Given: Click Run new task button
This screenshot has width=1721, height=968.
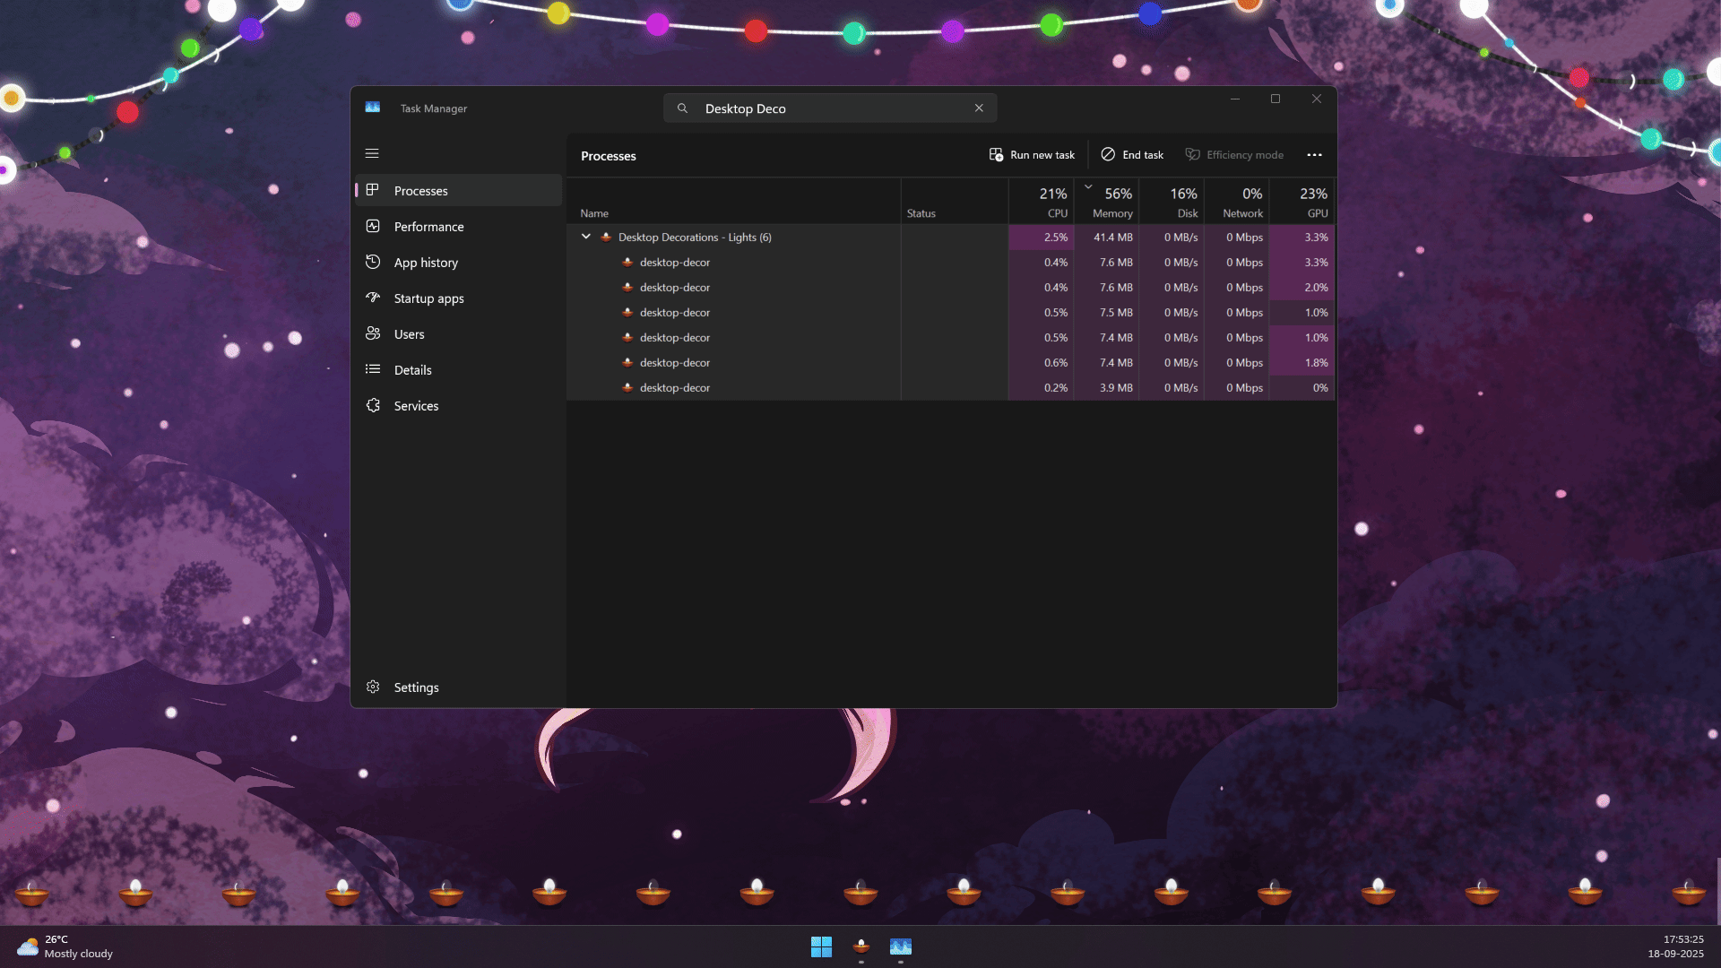Looking at the screenshot, I should [x=1032, y=155].
